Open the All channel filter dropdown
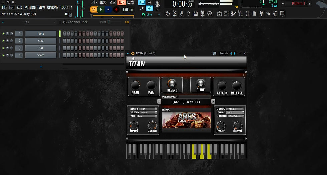Screen dimensions: 327x175 click(40, 22)
